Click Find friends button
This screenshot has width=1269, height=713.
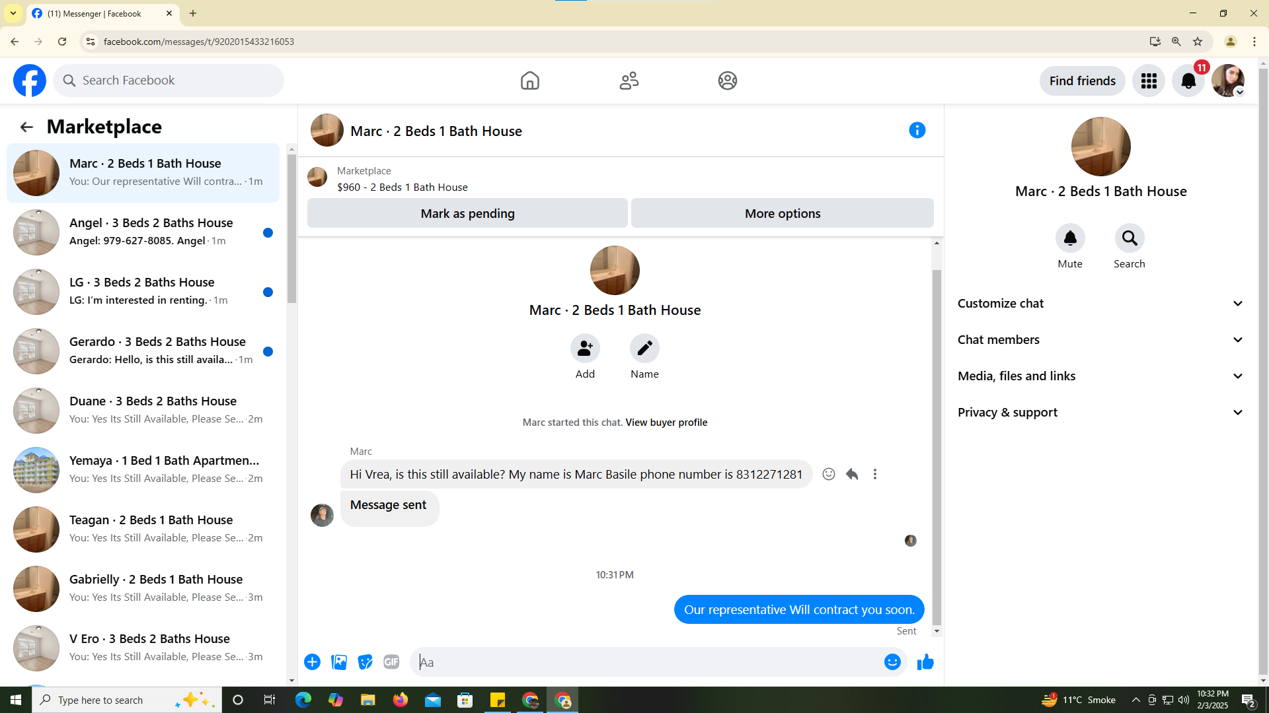(x=1082, y=81)
